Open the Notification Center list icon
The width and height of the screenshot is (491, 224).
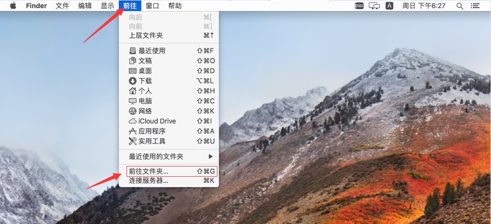475,6
